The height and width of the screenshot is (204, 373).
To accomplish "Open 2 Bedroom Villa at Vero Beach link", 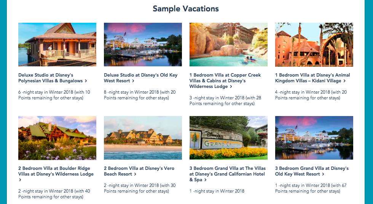I will click(139, 171).
